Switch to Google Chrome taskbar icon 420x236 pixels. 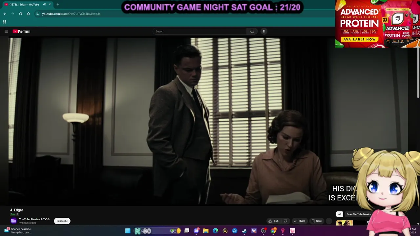click(x=273, y=231)
